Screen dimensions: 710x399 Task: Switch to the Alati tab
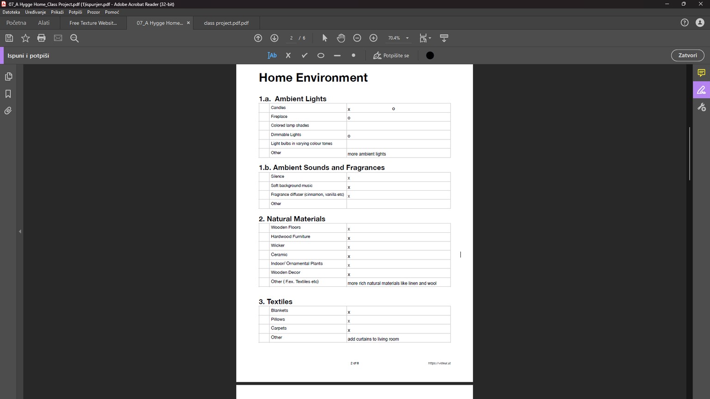[x=44, y=23]
